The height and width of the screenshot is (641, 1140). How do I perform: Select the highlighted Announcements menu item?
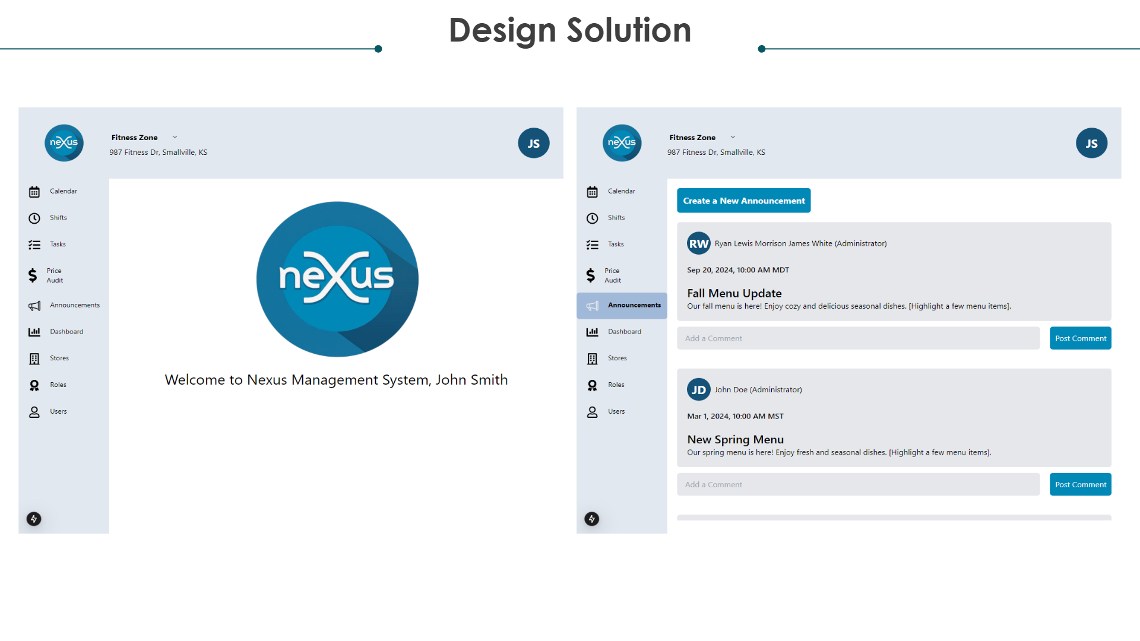point(622,305)
